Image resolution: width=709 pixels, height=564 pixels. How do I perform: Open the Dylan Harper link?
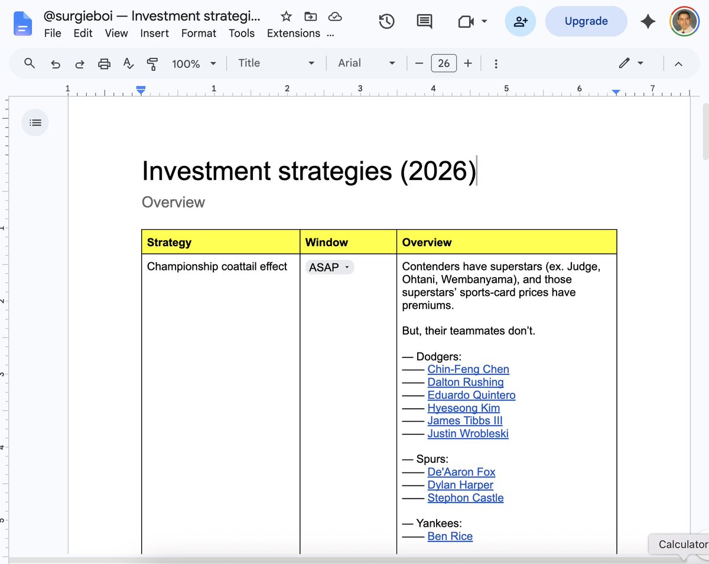tap(460, 485)
